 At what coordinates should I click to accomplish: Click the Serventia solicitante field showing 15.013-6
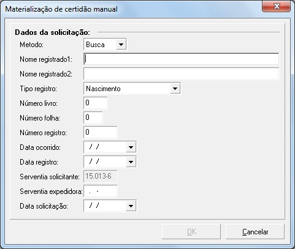pyautogui.click(x=101, y=176)
